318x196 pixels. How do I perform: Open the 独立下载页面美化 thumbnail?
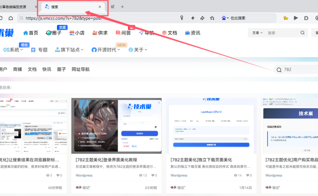[211, 126]
